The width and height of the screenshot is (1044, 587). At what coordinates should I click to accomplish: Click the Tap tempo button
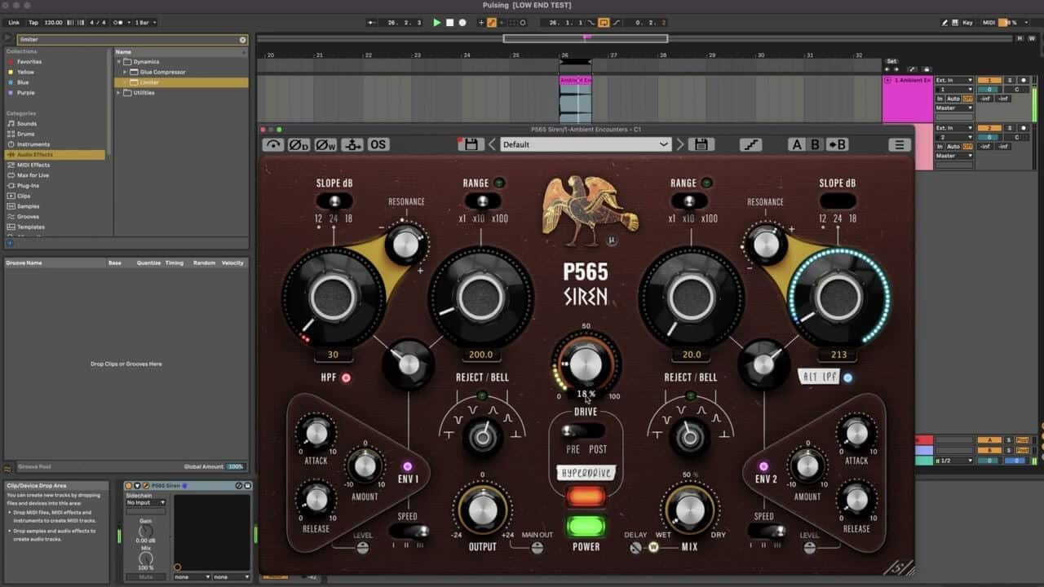pyautogui.click(x=33, y=23)
